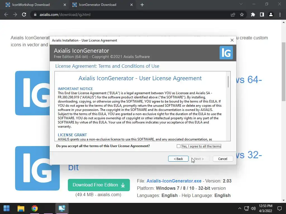
Task: Open the Extensions puzzle icon
Action: [253, 14]
